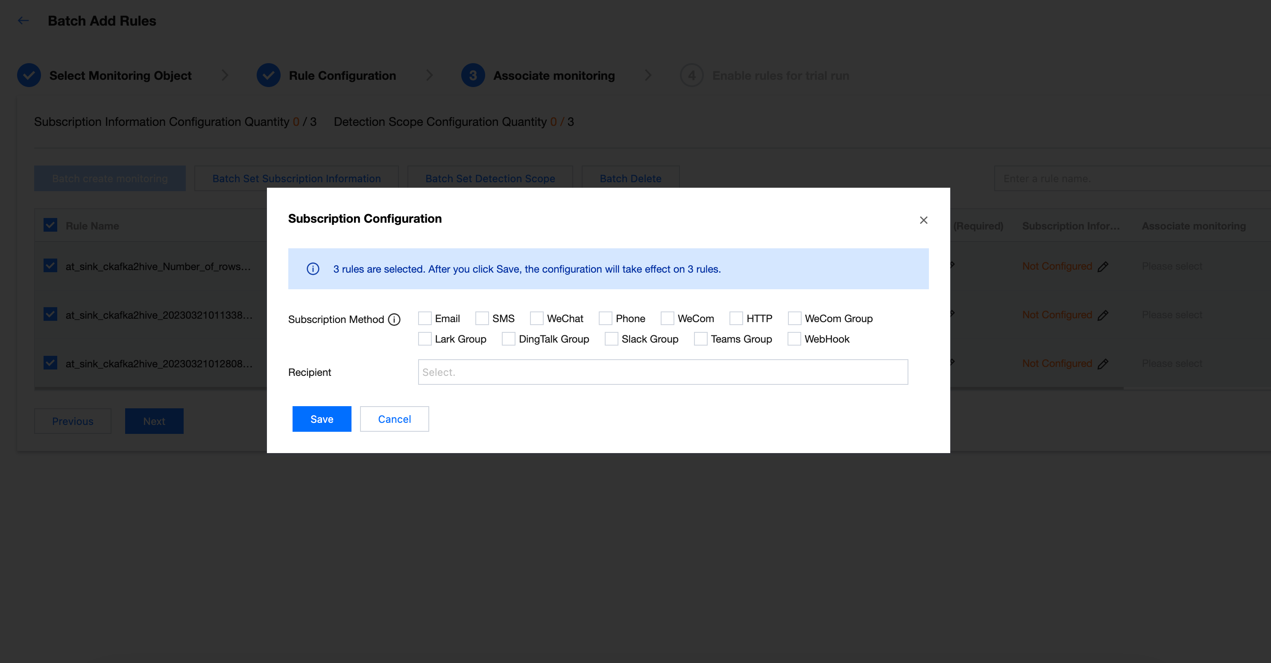Click the info icon in the blue notice banner
Image resolution: width=1271 pixels, height=663 pixels.
click(313, 269)
